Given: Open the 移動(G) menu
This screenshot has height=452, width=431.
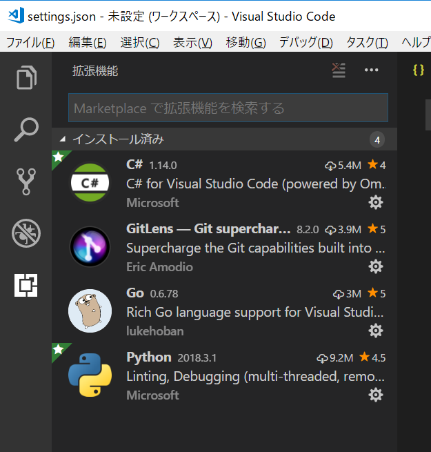Looking at the screenshot, I should pyautogui.click(x=246, y=43).
